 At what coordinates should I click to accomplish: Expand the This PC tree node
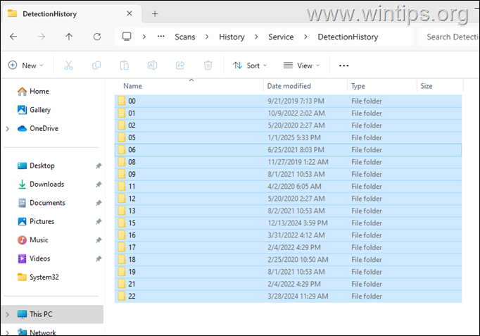(x=8, y=314)
